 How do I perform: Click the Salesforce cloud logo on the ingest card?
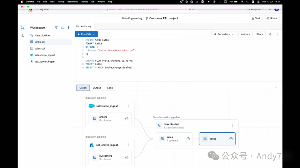(92, 106)
